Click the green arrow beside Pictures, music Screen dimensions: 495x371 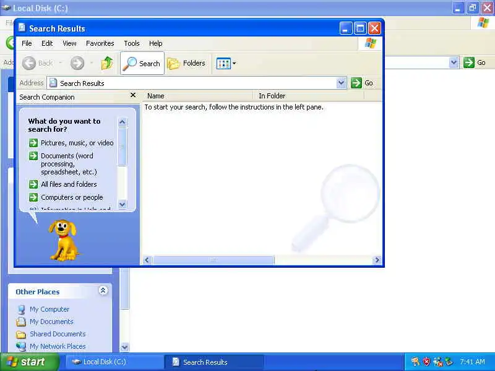pyautogui.click(x=33, y=143)
